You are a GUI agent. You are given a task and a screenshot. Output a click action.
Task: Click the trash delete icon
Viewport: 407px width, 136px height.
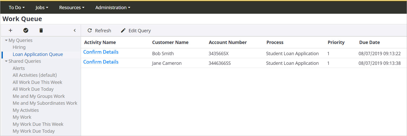click(41, 31)
